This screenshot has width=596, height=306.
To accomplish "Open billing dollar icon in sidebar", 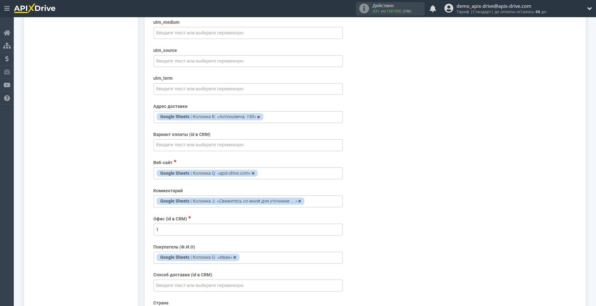I will [7, 59].
